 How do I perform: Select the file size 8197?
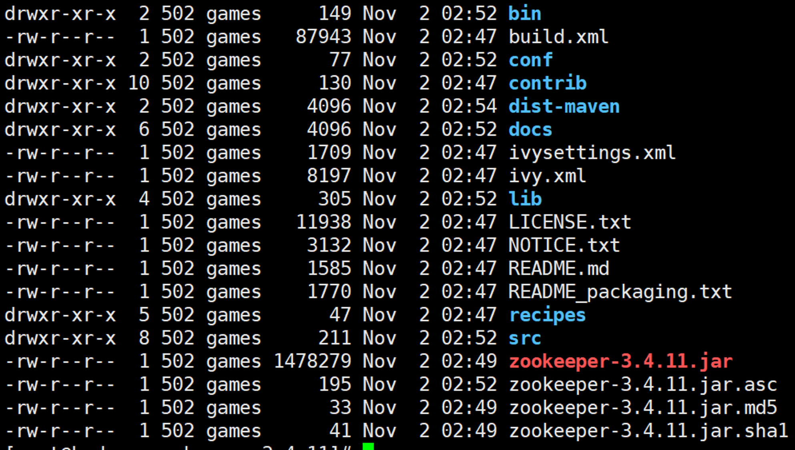[x=329, y=176]
